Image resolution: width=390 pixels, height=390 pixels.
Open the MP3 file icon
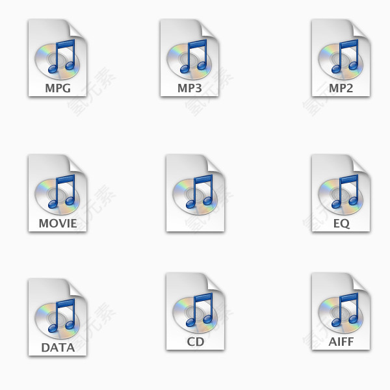tap(189, 58)
